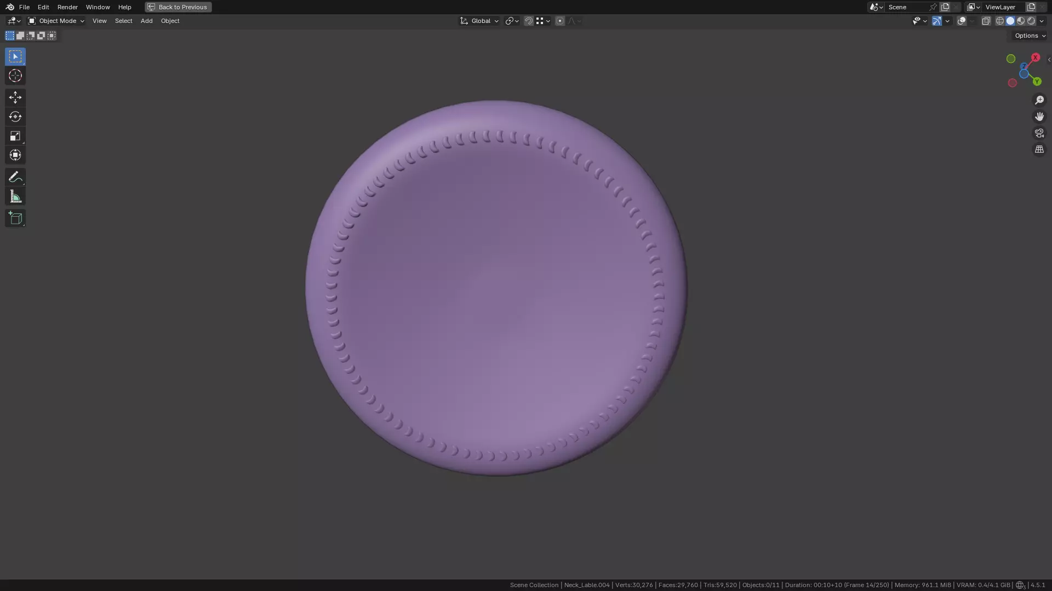This screenshot has width=1052, height=591.
Task: Activate the 3D Cursor tool
Action: (15, 76)
